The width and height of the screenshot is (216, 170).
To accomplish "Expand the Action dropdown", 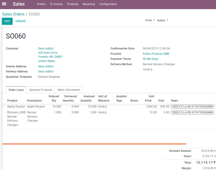I will coord(163,20).
